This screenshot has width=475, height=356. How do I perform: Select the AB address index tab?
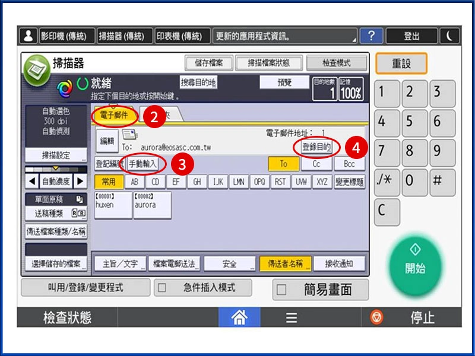click(133, 182)
